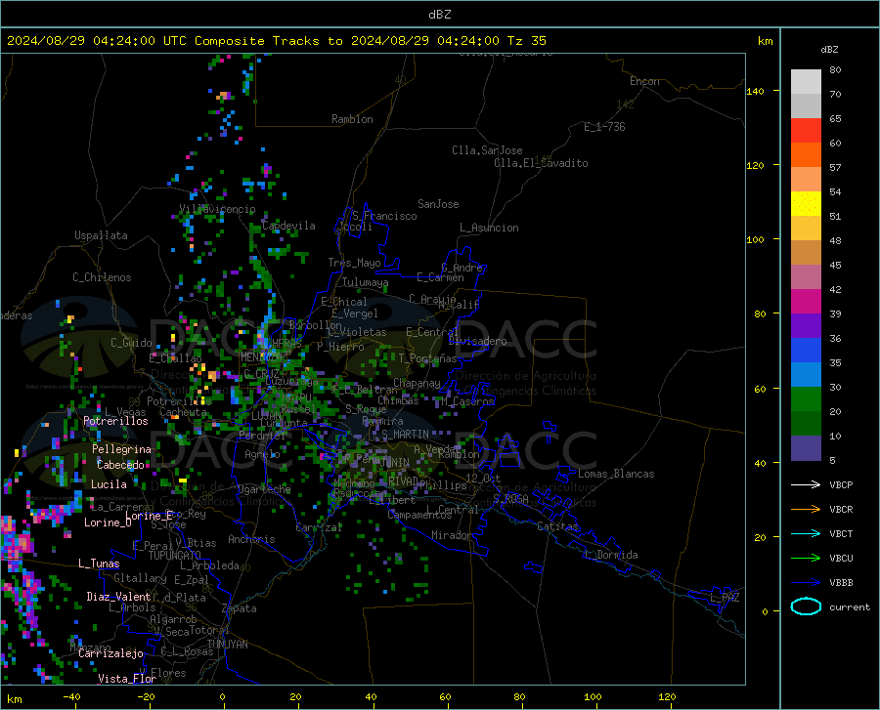Click the TUNUYAN map label
This screenshot has height=710, width=880.
click(227, 645)
